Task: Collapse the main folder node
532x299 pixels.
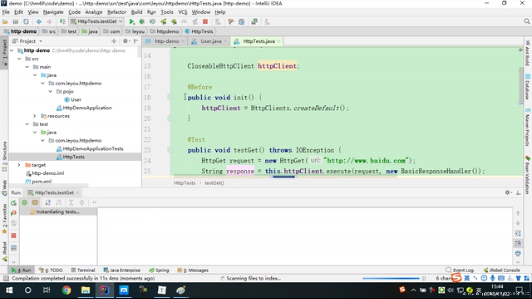Action: point(27,67)
